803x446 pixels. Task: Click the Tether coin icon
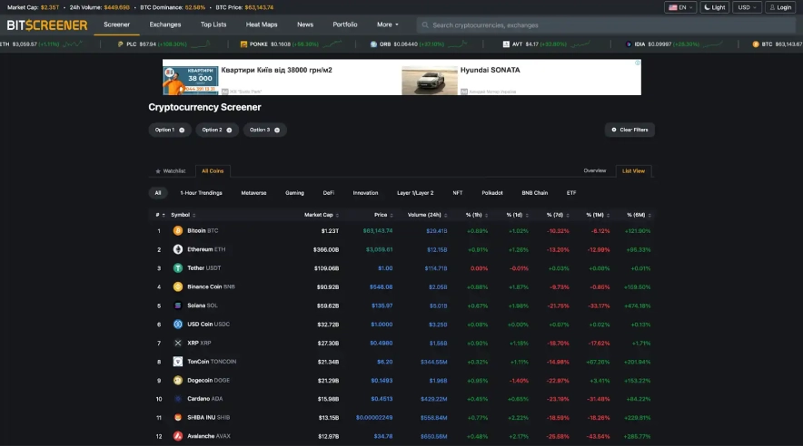[x=178, y=268]
